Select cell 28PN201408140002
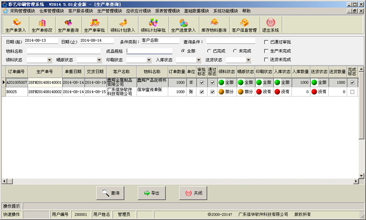This screenshot has height=220, width=366. click(45, 92)
